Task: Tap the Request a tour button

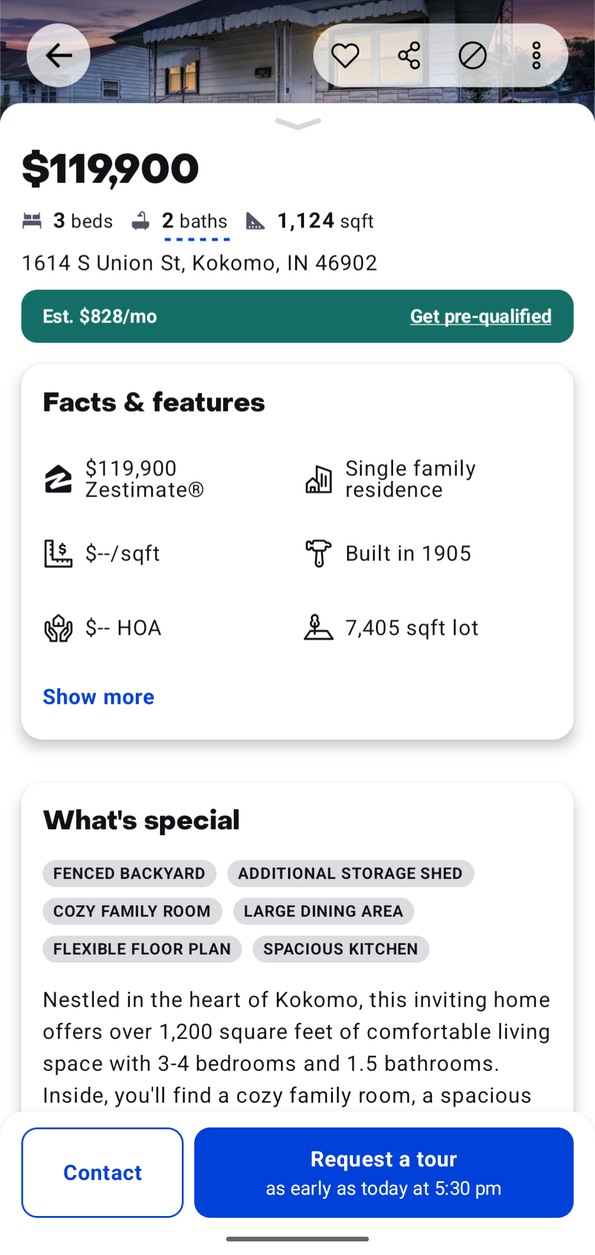Action: 384,1172
